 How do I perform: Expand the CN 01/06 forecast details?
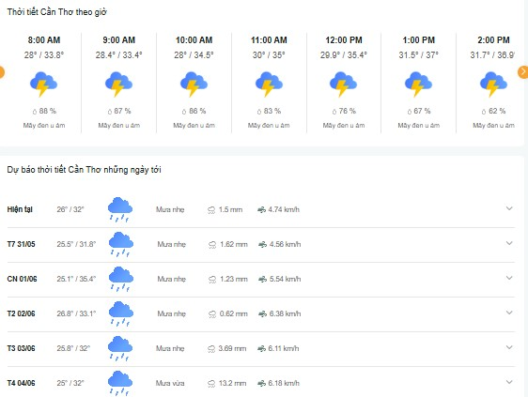pos(509,278)
